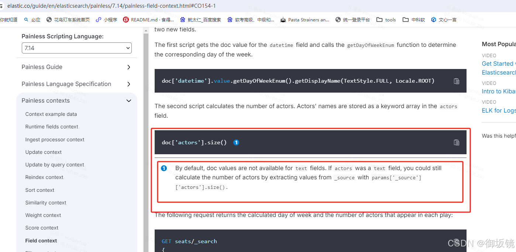
Task: Click the inline code '_source' in note
Action: (345, 178)
